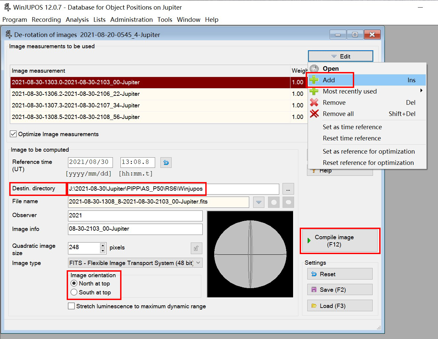The width and height of the screenshot is (438, 339).
Task: Open the Image type combo box
Action: (x=135, y=263)
